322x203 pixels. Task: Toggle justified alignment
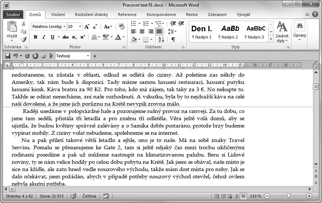(159, 31)
